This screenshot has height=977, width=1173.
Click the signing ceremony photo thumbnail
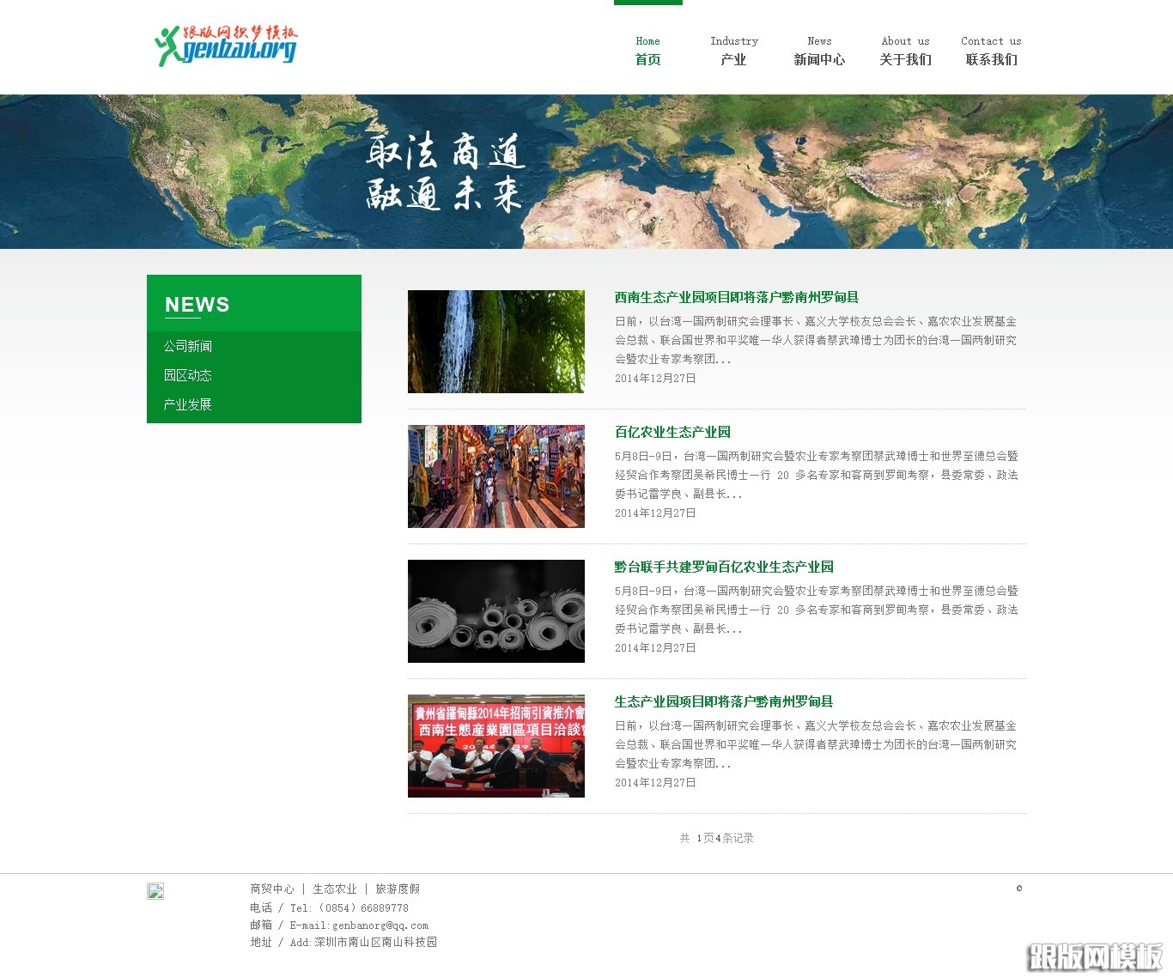point(495,745)
